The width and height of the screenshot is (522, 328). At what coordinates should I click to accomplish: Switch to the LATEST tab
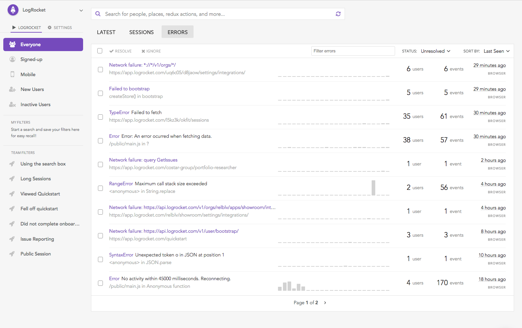(106, 32)
